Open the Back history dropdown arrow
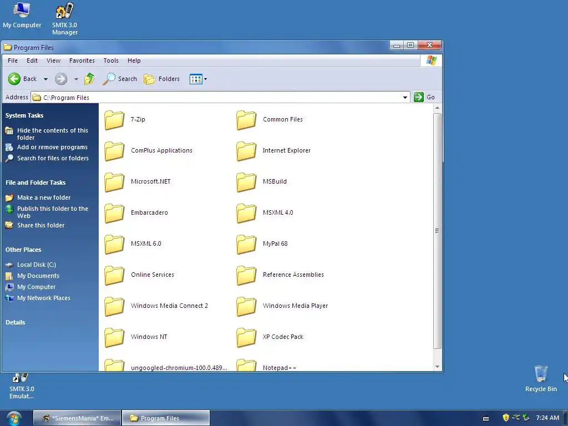Screen dimensions: 568x426 click(x=45, y=79)
